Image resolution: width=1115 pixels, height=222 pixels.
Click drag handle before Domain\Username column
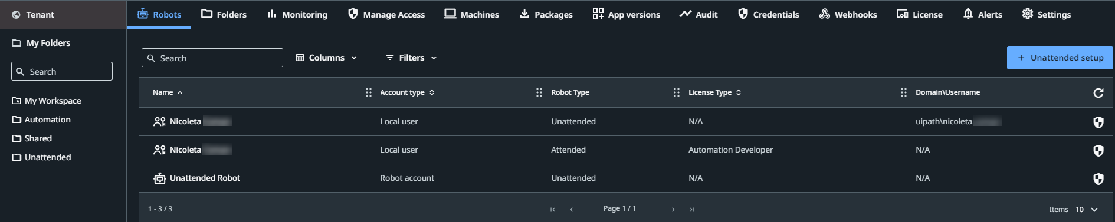904,92
